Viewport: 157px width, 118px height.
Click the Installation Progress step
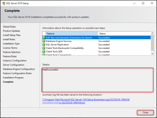[13, 78]
